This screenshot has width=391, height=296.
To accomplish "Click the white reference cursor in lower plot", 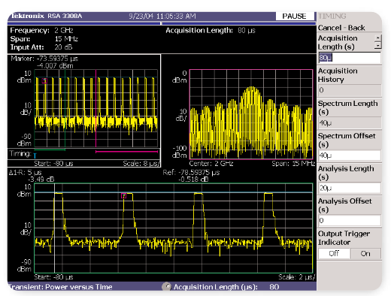I will click(55, 228).
